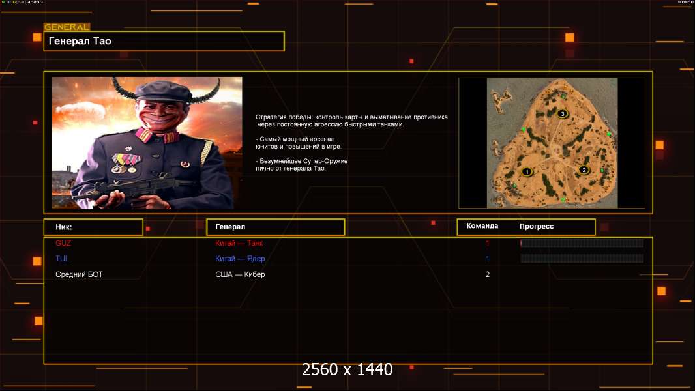Click the Прогресс column header

[537, 226]
